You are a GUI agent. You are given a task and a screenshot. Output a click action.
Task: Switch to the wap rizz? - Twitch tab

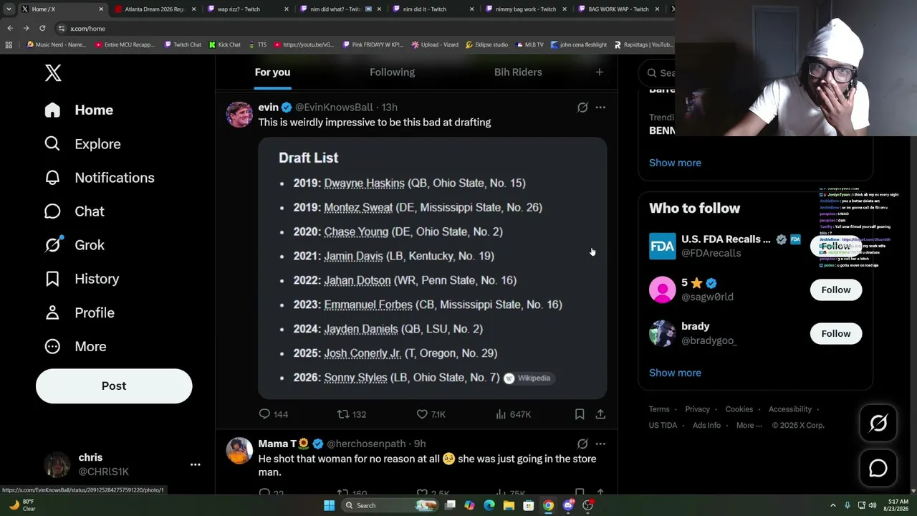(247, 9)
